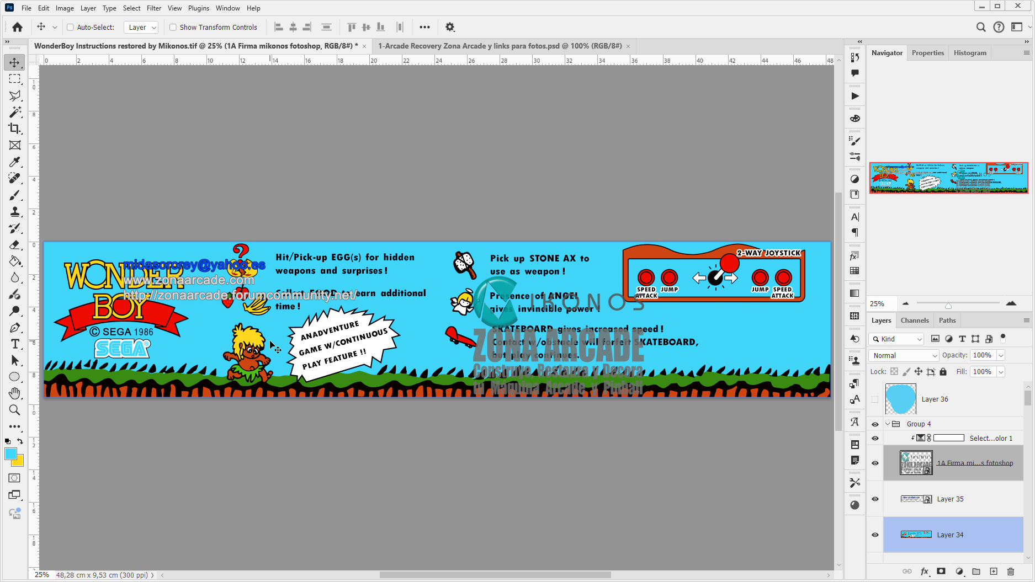Select the Spot Healing Brush tool
This screenshot has height=582, width=1035.
click(15, 178)
